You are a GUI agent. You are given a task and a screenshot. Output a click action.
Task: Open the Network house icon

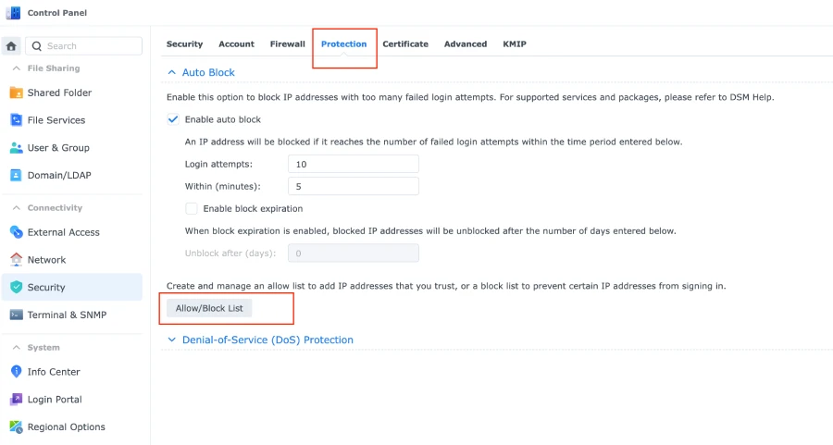16,260
